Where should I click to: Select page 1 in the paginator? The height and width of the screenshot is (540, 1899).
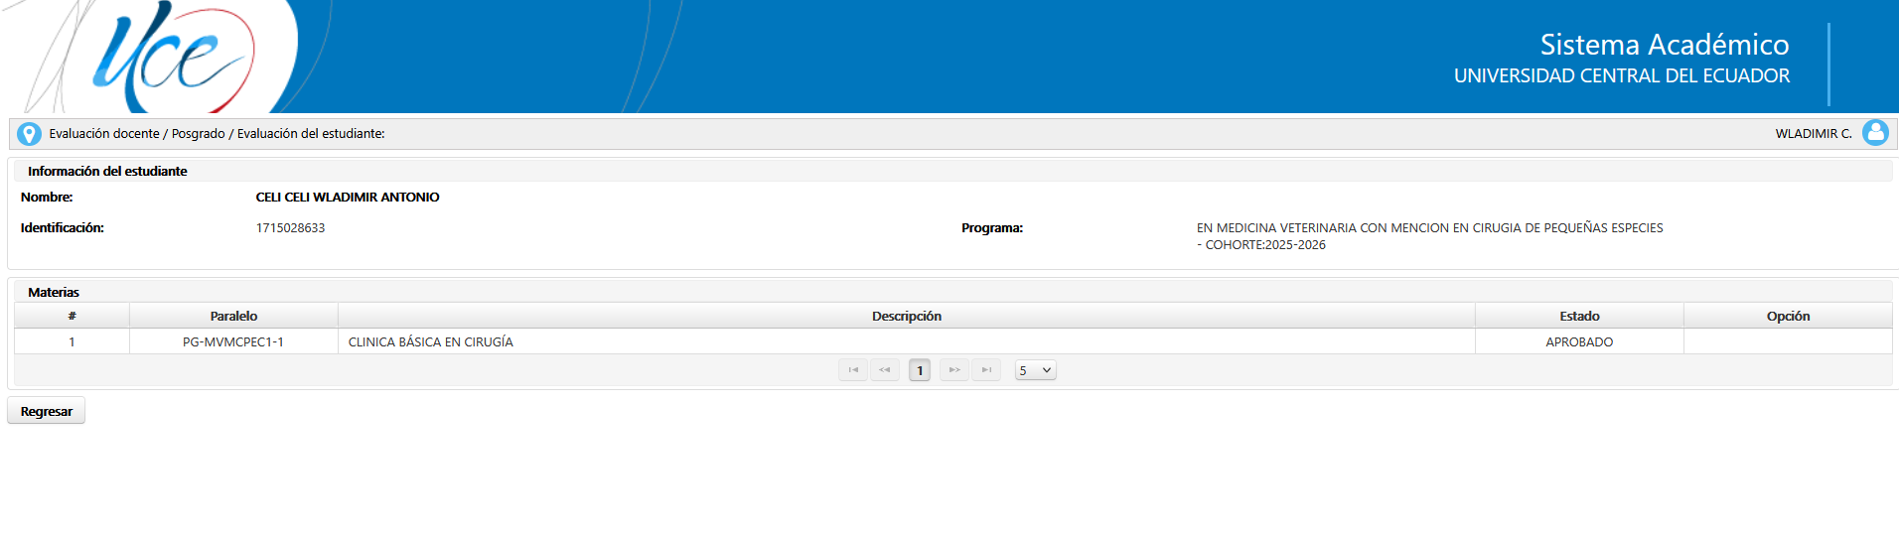click(x=920, y=370)
